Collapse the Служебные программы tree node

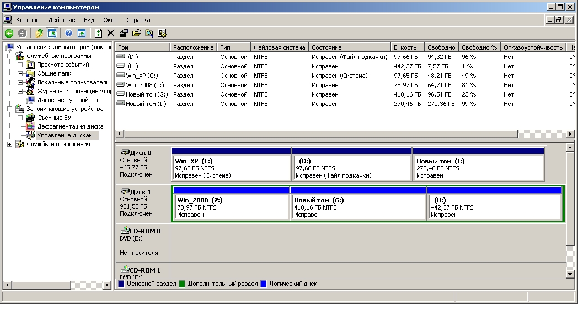click(x=9, y=56)
